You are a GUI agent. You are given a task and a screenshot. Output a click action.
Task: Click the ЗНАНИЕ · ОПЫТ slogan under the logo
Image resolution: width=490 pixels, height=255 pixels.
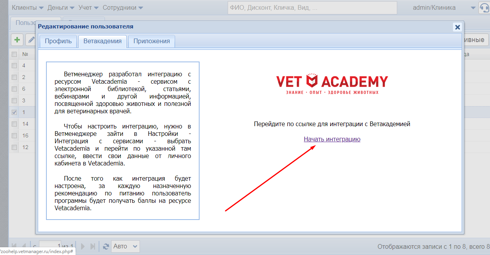[x=332, y=92]
